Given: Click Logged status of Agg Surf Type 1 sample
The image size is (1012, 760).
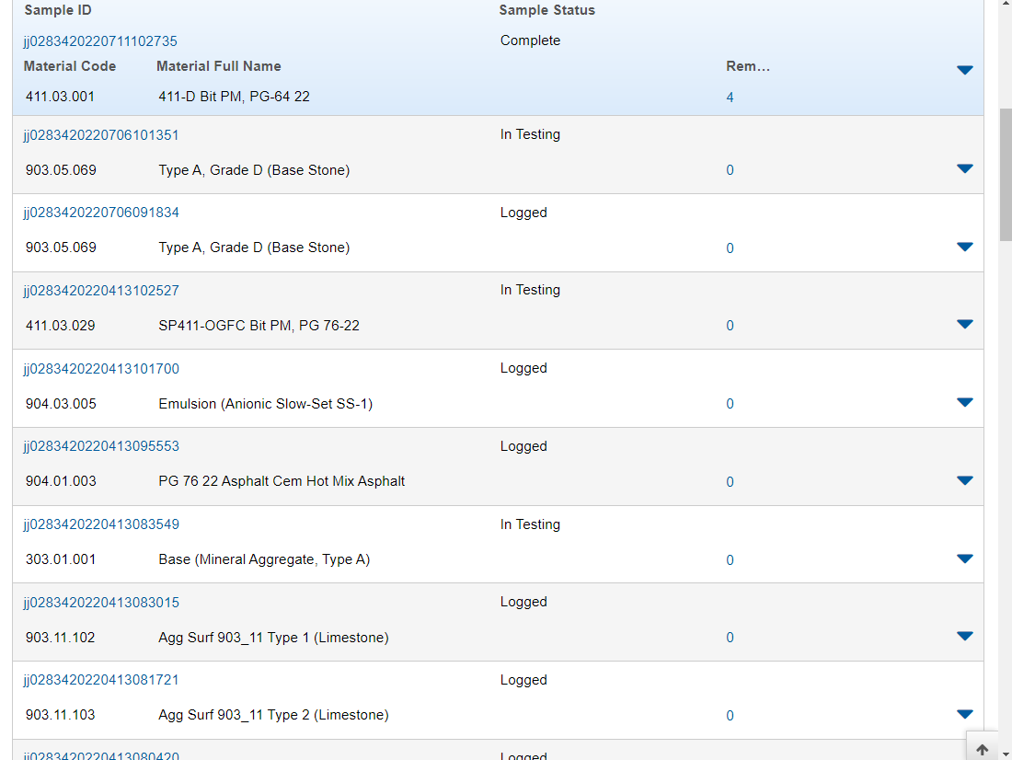Looking at the screenshot, I should 523,602.
